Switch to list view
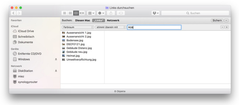Screen dimensions: 239x105 tap(70, 13)
